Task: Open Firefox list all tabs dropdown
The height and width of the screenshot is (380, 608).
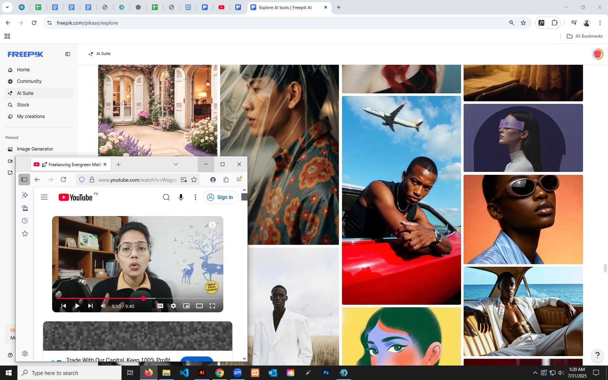Action: pyautogui.click(x=176, y=164)
